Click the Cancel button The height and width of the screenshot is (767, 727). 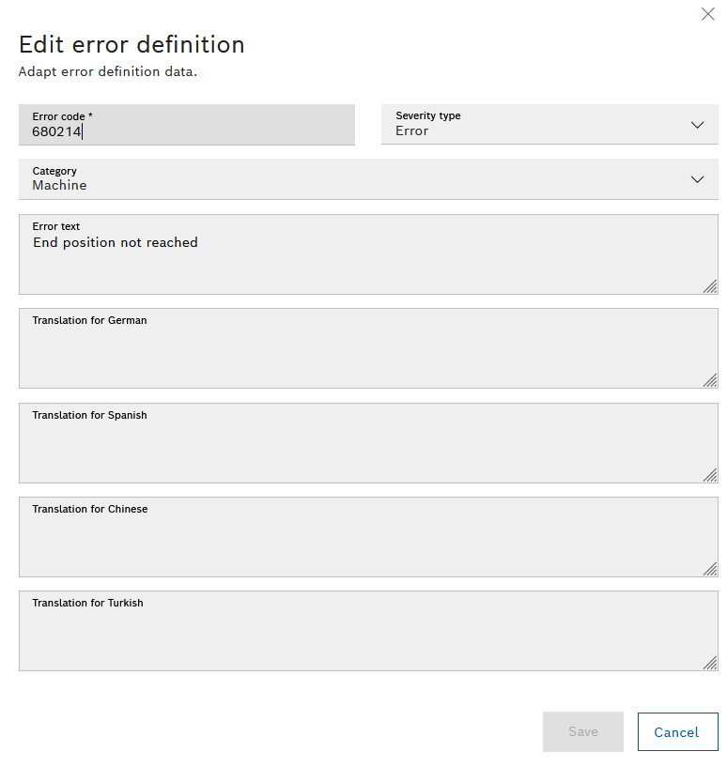tap(677, 731)
